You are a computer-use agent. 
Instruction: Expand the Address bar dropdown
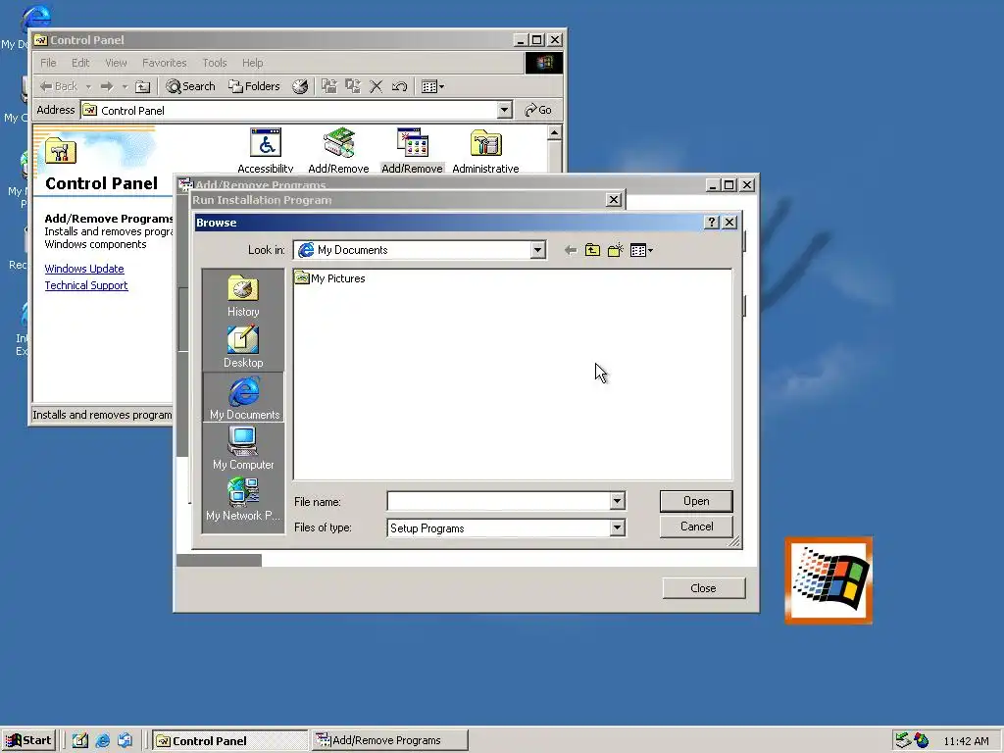pyautogui.click(x=505, y=110)
